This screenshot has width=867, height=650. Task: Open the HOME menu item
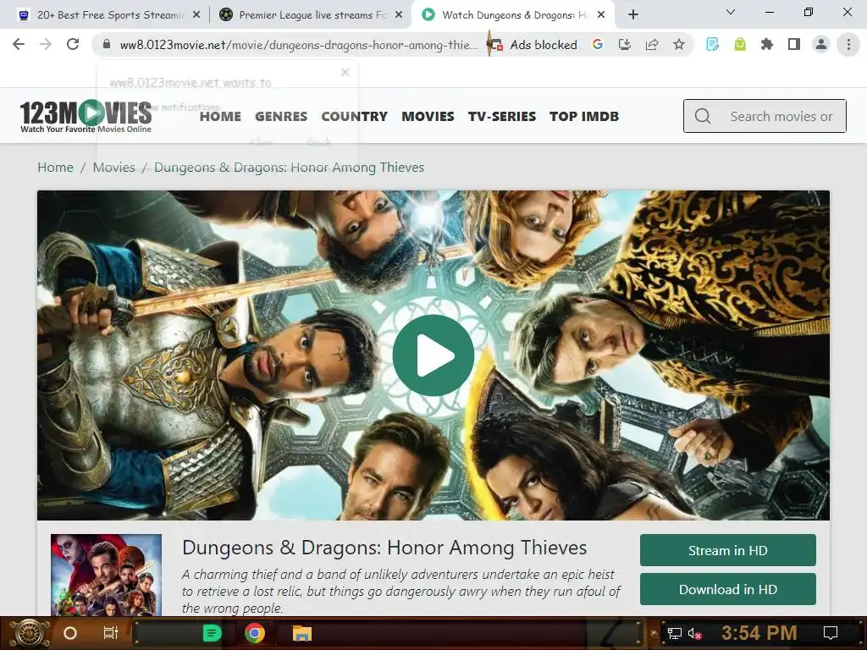coord(220,117)
